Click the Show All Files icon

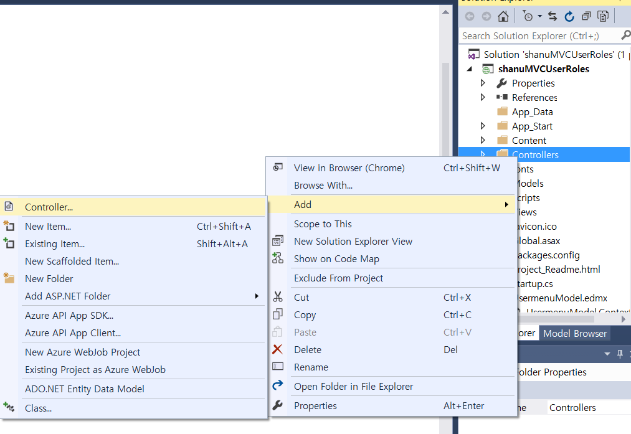[603, 16]
